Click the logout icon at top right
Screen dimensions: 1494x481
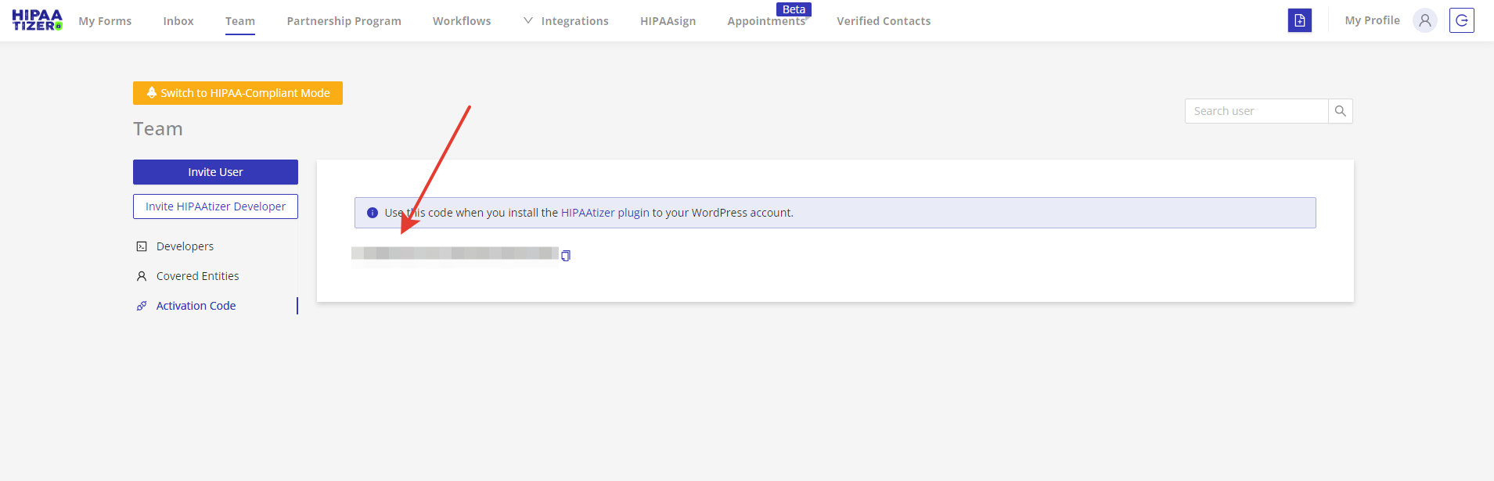[x=1461, y=20]
